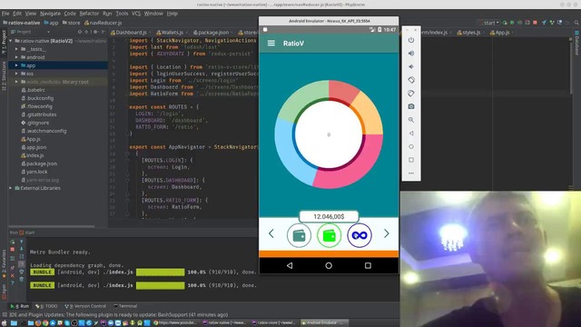The height and width of the screenshot is (327, 581).
Task: Tap the blue infinity icon in emulator
Action: point(359,235)
